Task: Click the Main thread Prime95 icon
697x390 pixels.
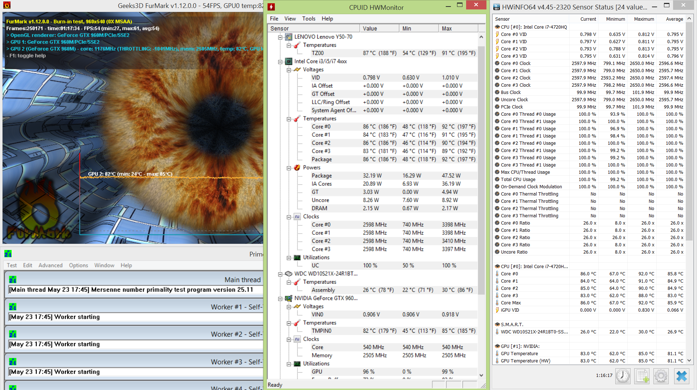Action: [13, 280]
